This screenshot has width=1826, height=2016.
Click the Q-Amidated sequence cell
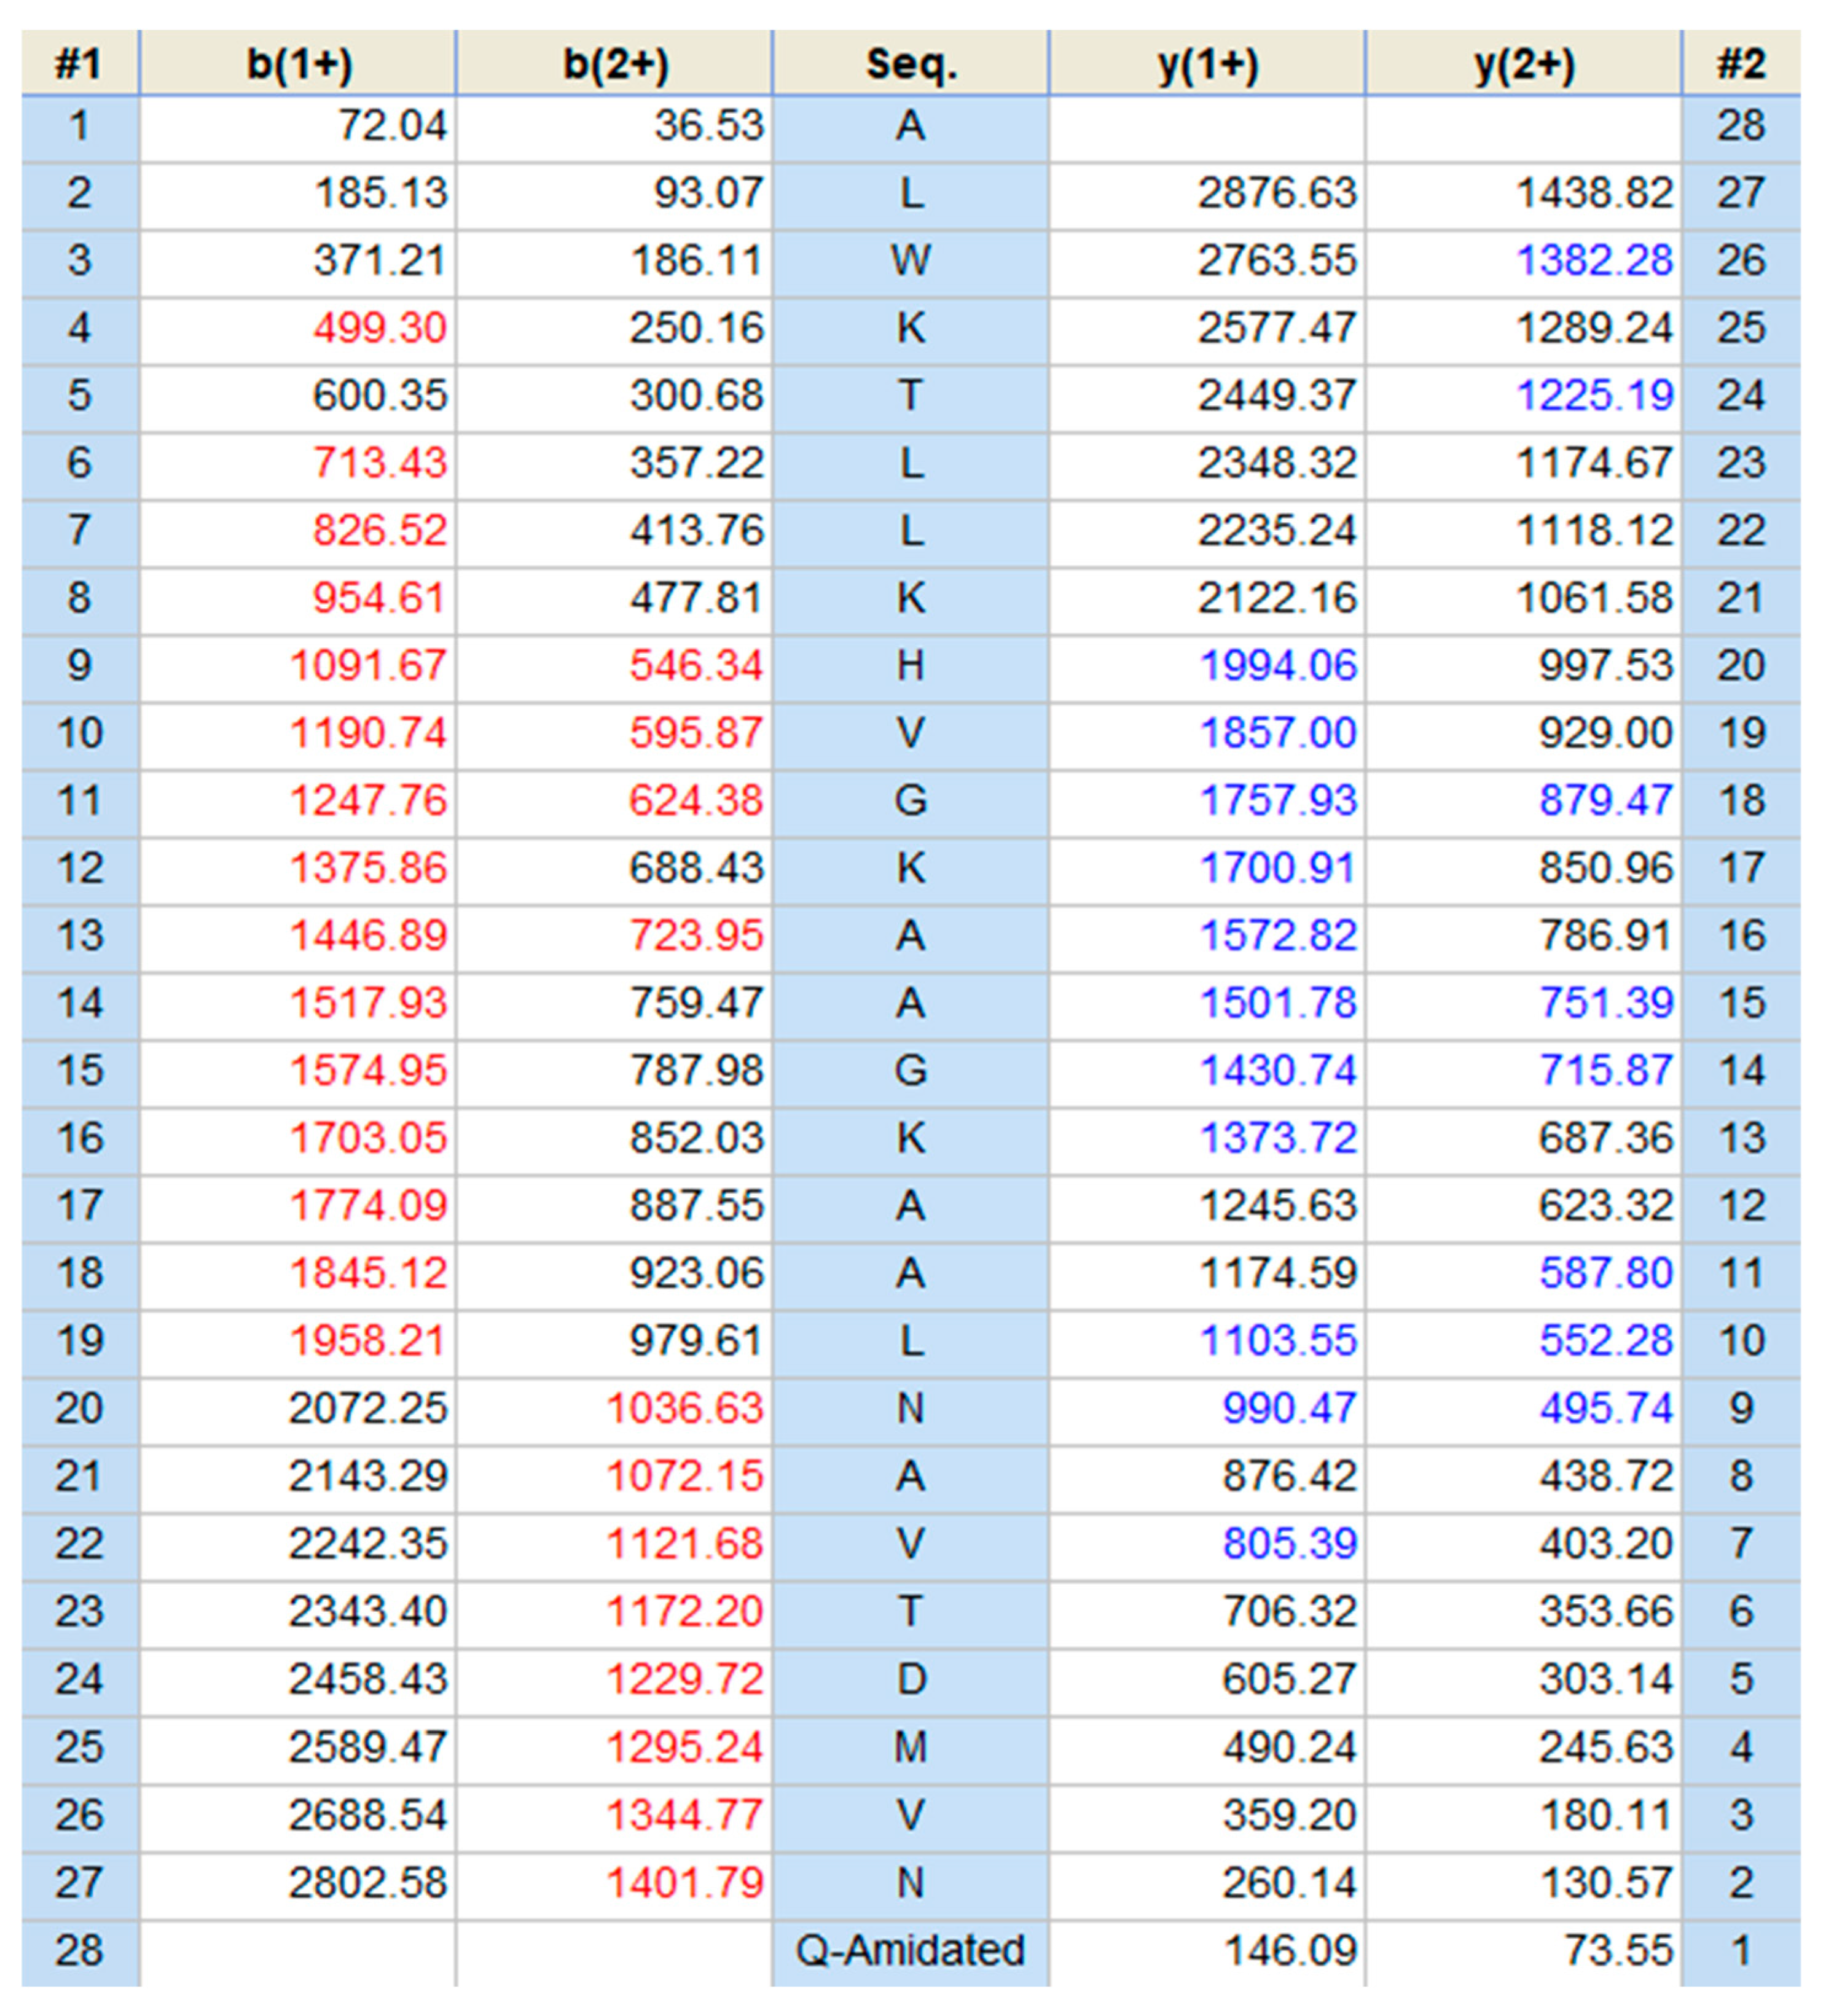[x=911, y=1951]
